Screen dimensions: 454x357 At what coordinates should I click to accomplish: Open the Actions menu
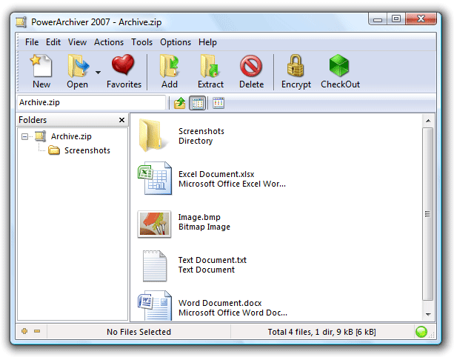click(x=109, y=42)
